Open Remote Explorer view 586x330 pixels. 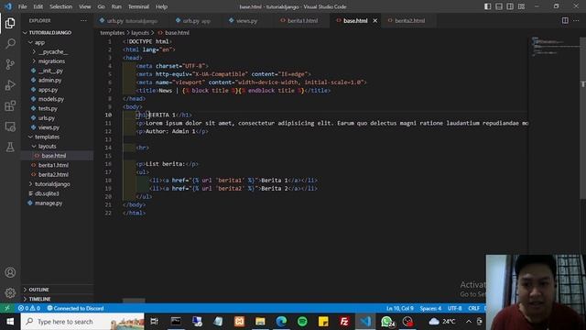10,126
